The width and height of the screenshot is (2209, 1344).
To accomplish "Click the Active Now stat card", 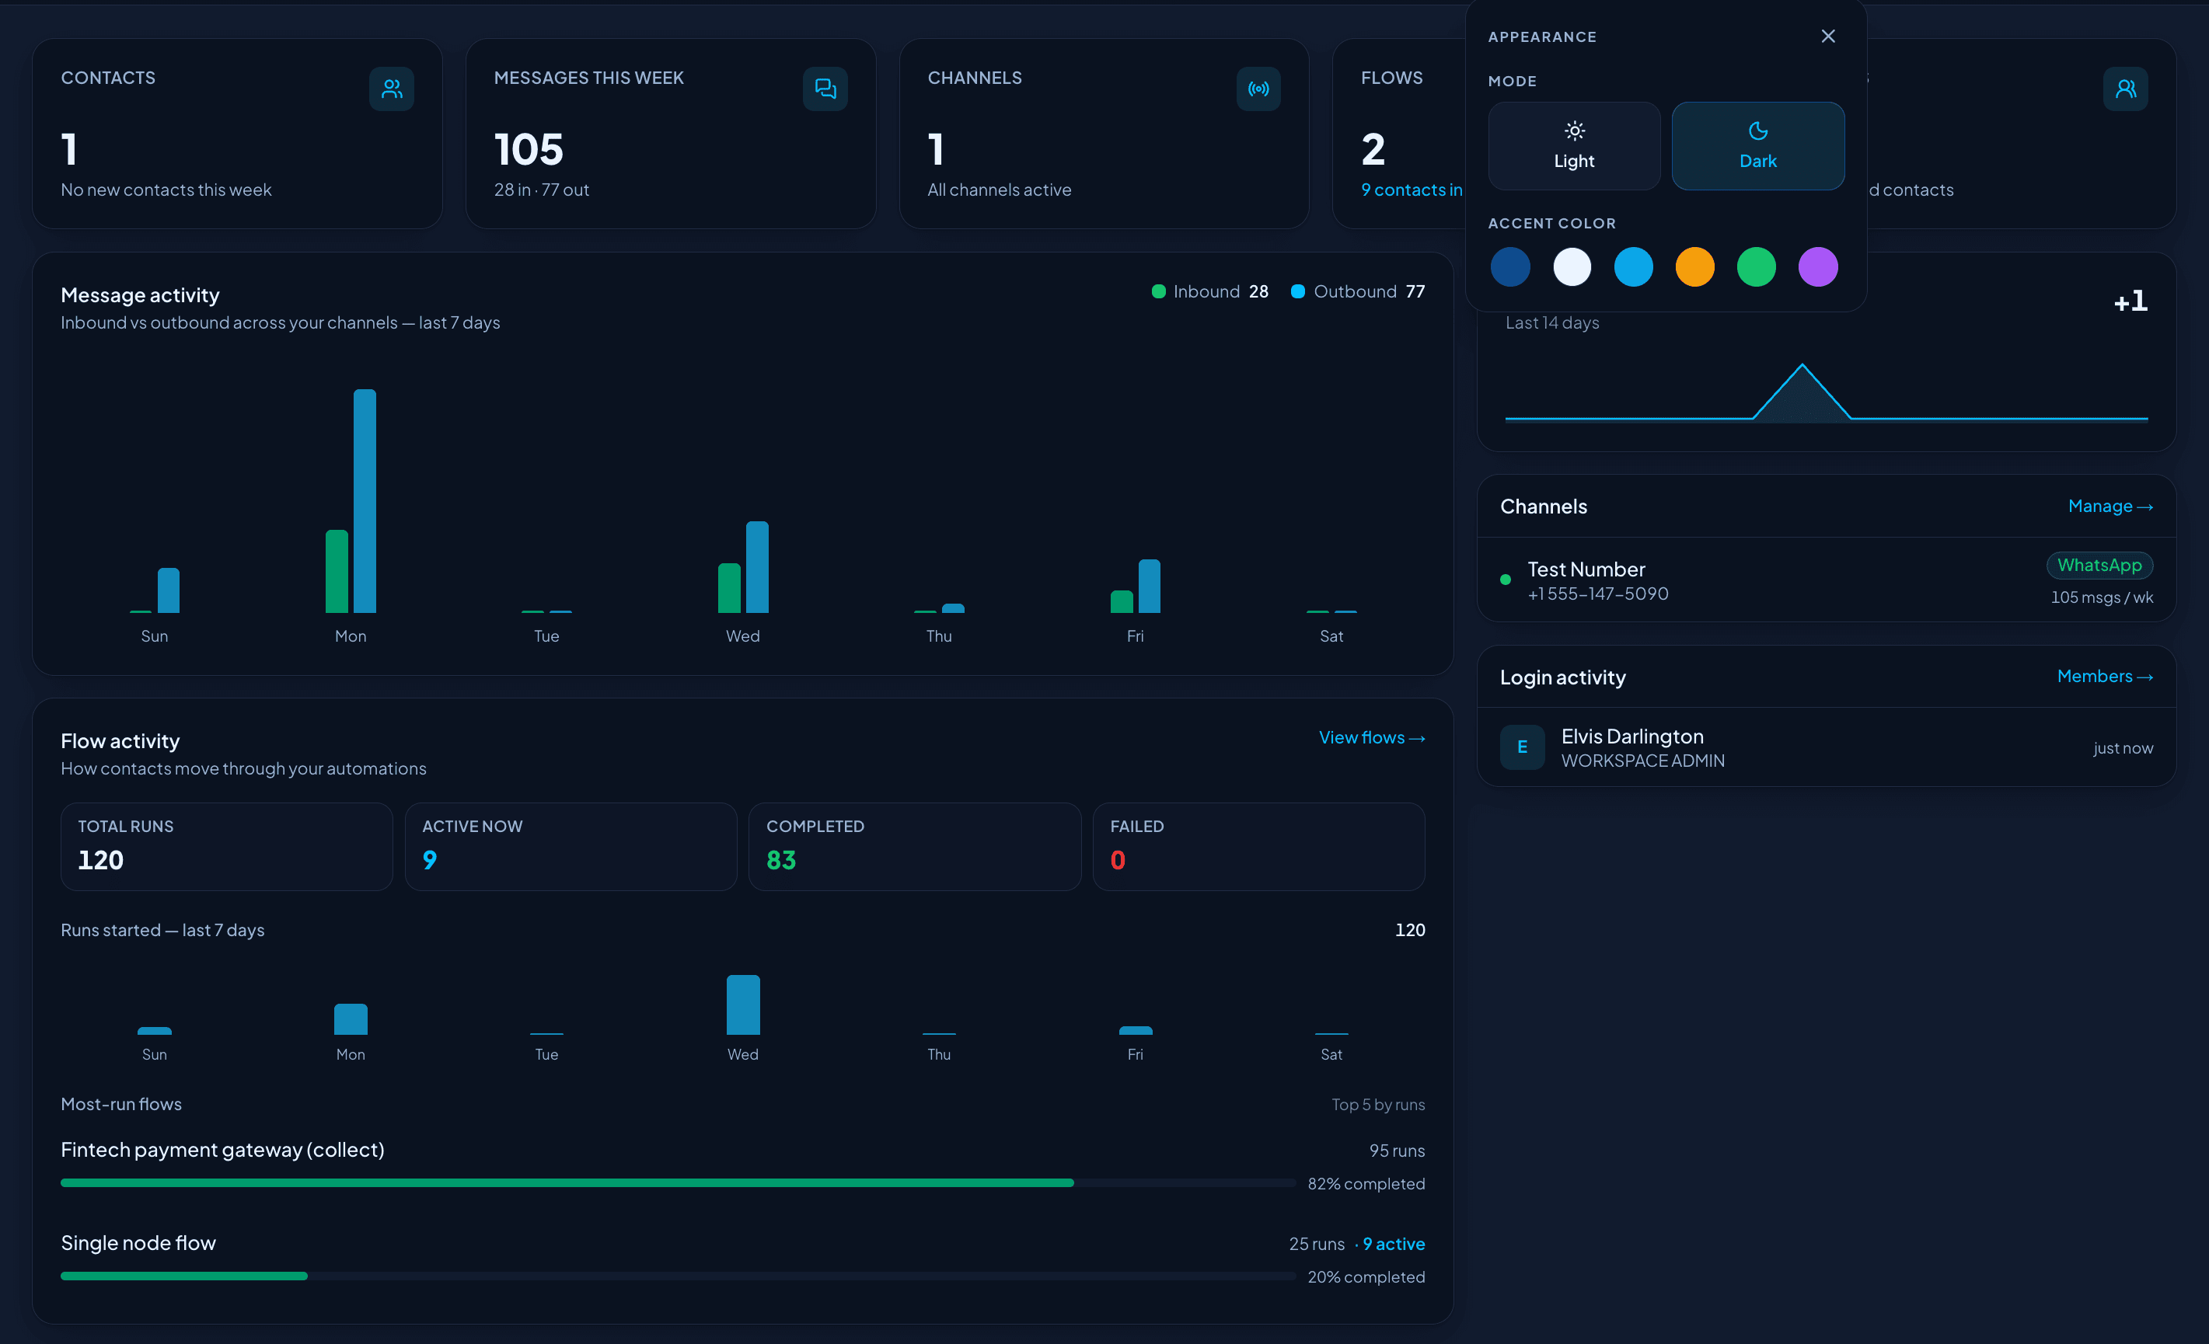I will [571, 847].
